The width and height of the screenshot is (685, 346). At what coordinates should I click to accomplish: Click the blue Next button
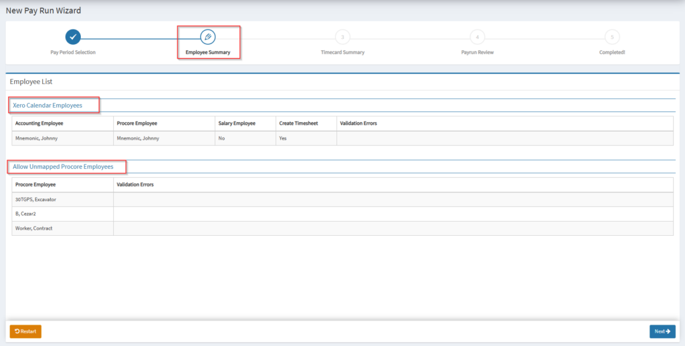coord(662,331)
